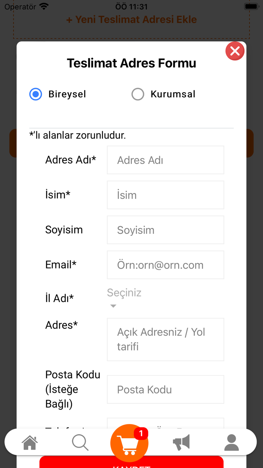
Task: Tap the battery indicator in status bar
Action: [251, 6]
